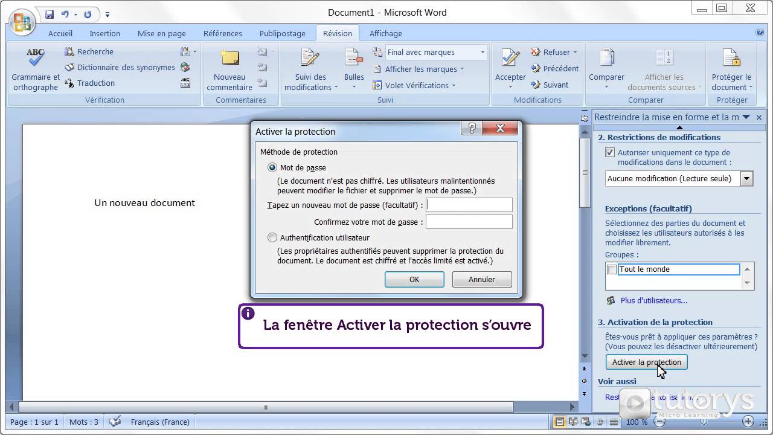773x435 pixels.
Task: Switch to Print Layout view
Action: point(560,422)
